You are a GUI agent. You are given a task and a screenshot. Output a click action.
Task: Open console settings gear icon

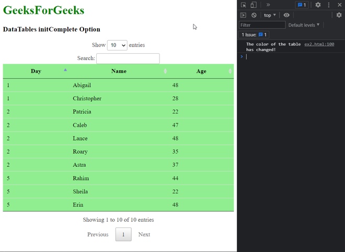pos(339,15)
